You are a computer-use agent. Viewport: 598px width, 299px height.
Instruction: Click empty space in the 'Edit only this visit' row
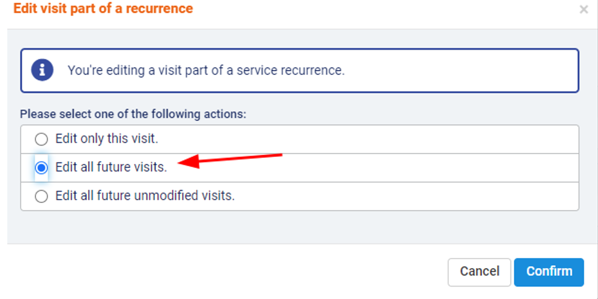365,139
